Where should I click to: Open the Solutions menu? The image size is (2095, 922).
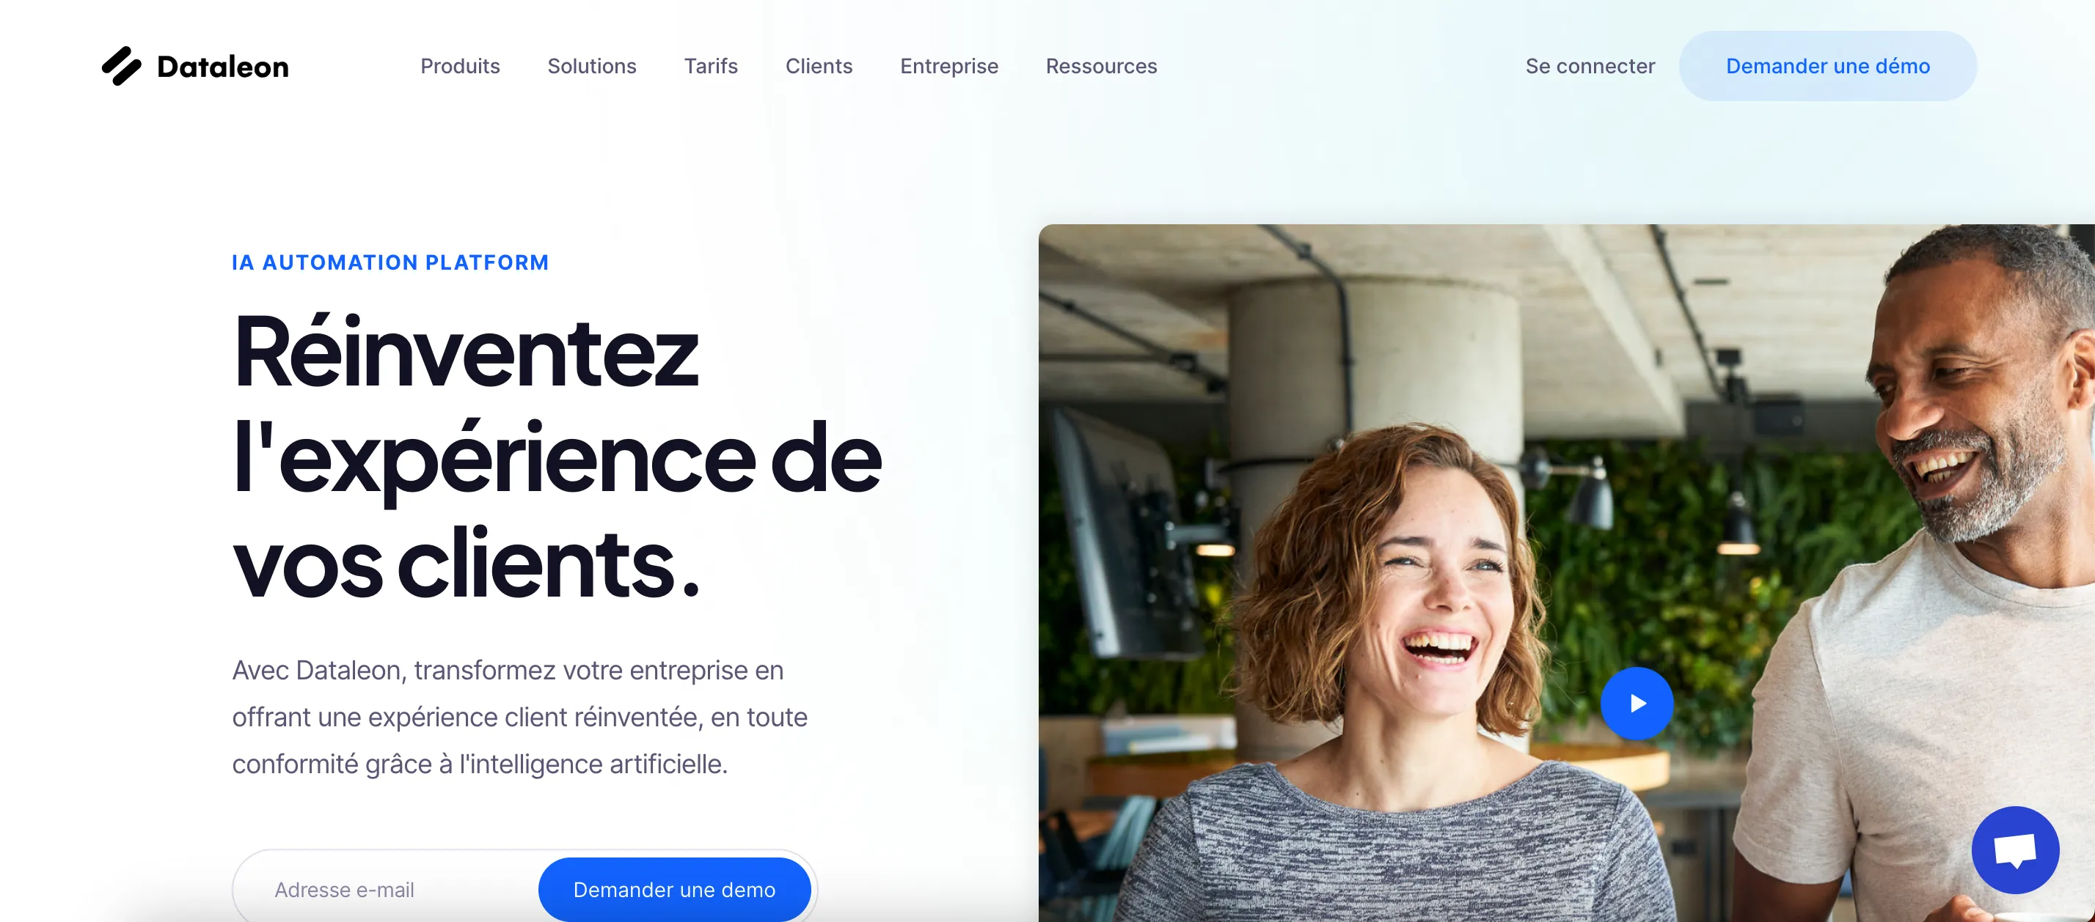[591, 66]
